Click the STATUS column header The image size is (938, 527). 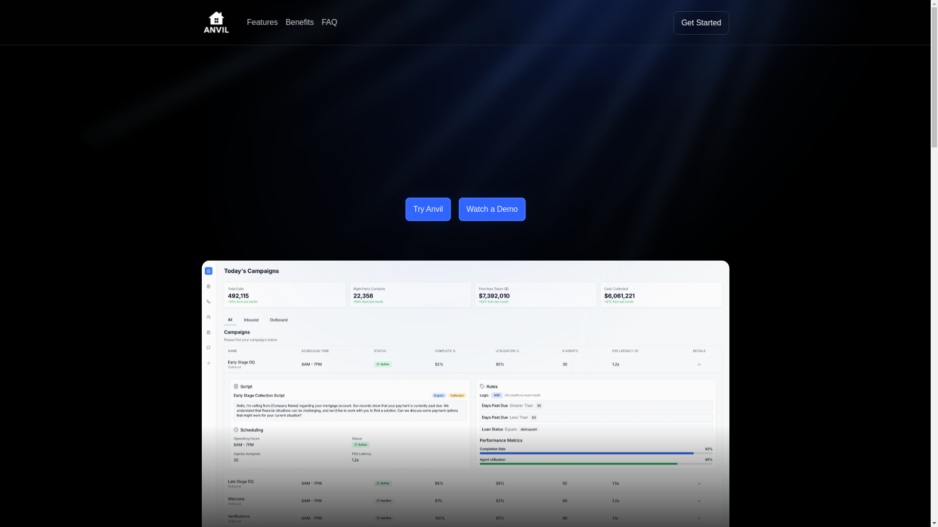(x=380, y=351)
